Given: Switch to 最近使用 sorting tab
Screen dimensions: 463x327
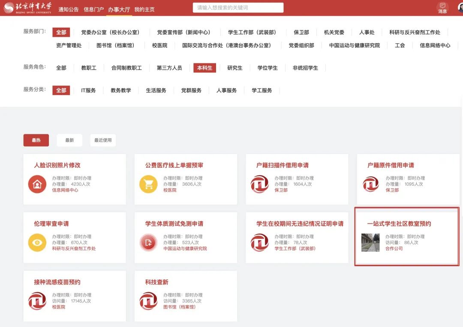Looking at the screenshot, I should [x=103, y=140].
